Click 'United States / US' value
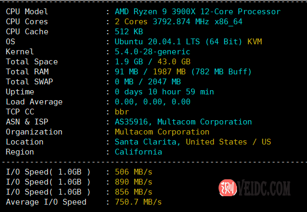Screen dimensions: 307x212 click(x=229, y=142)
